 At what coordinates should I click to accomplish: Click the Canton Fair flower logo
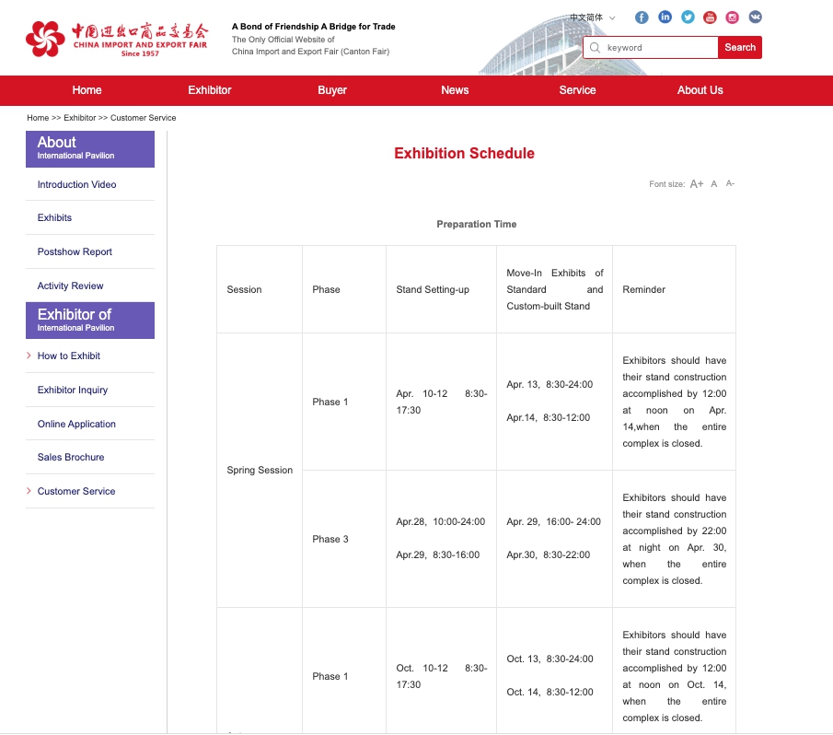pos(45,39)
